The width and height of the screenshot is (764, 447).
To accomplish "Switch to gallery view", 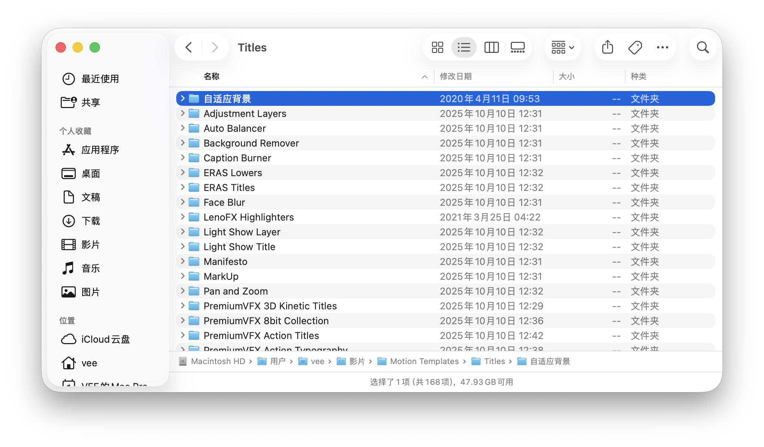I will click(x=517, y=47).
